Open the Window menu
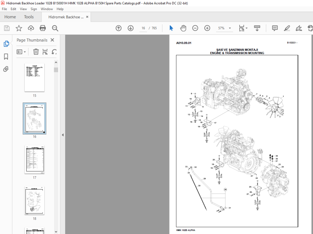 [x=47, y=9]
